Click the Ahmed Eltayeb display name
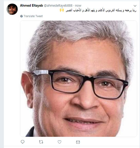Image resolution: width=140 pixels, height=148 pixels. tap(32, 5)
